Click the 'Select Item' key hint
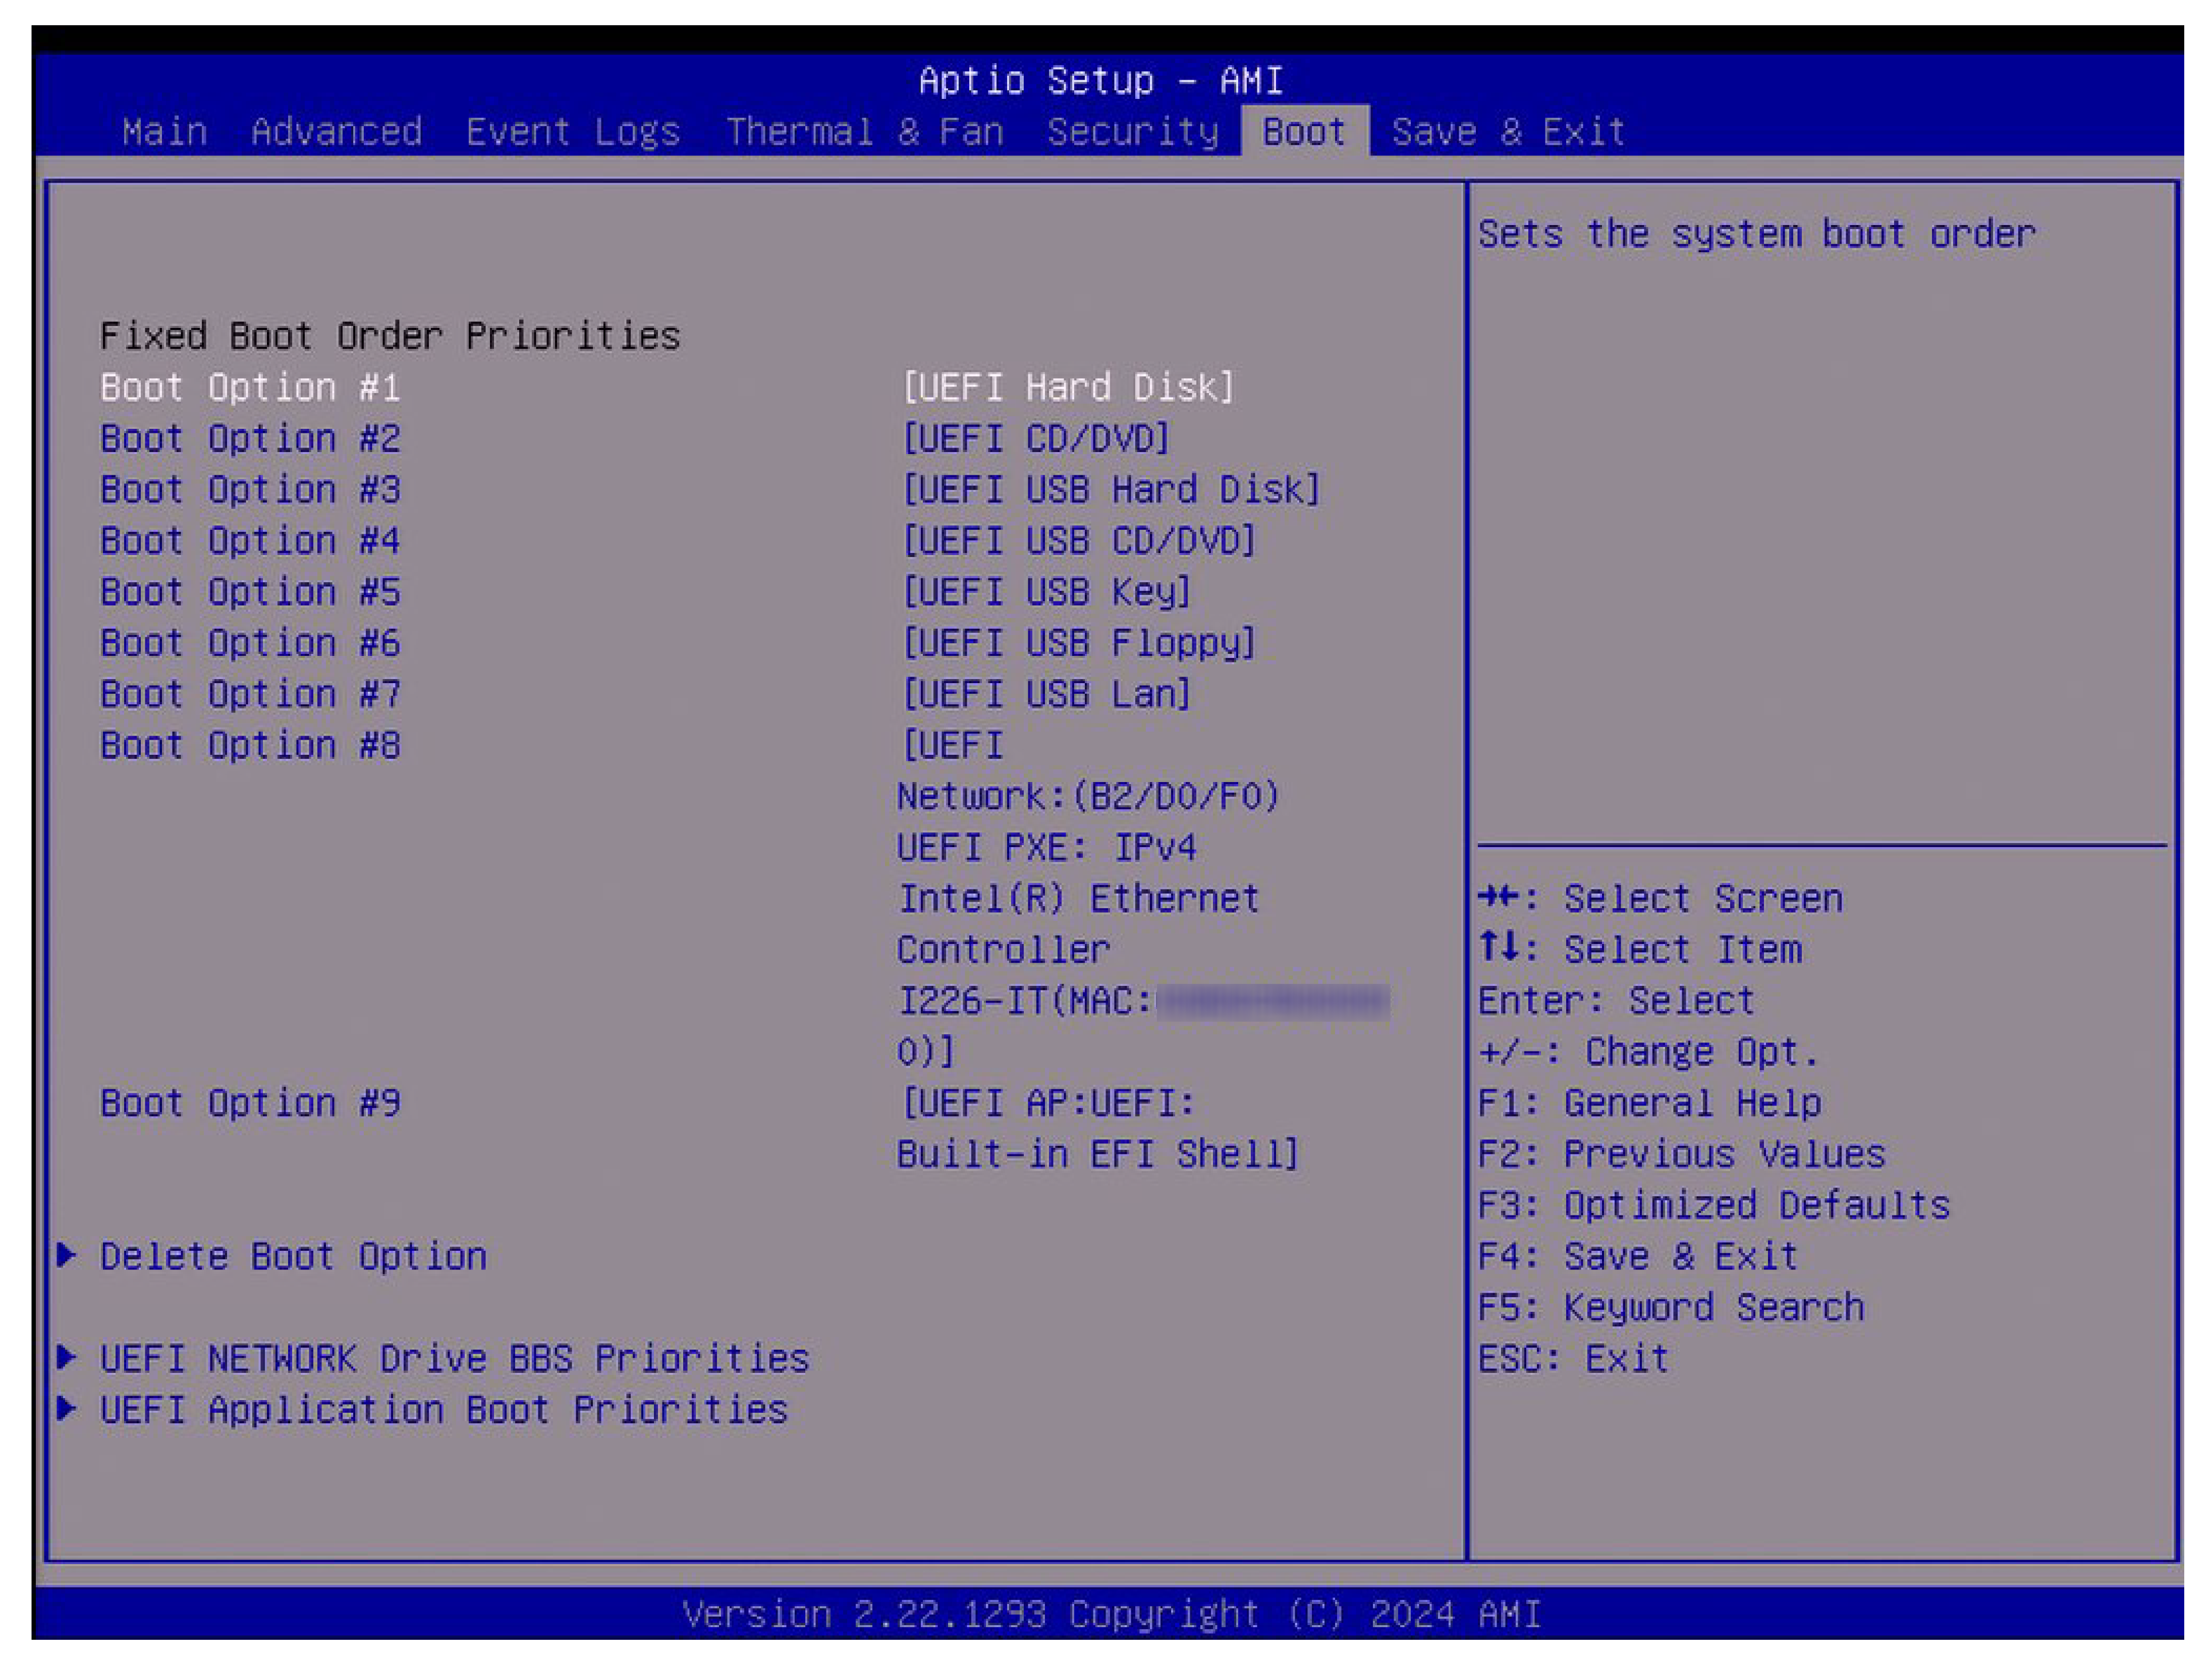Viewport: 2212px width, 1665px height. [1641, 949]
